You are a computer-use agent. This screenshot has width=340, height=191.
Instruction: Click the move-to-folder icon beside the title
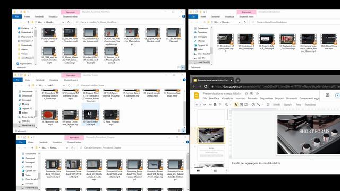coord(252,93)
